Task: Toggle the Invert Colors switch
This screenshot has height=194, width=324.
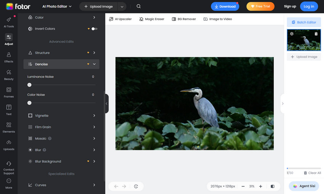Action: (x=95, y=29)
